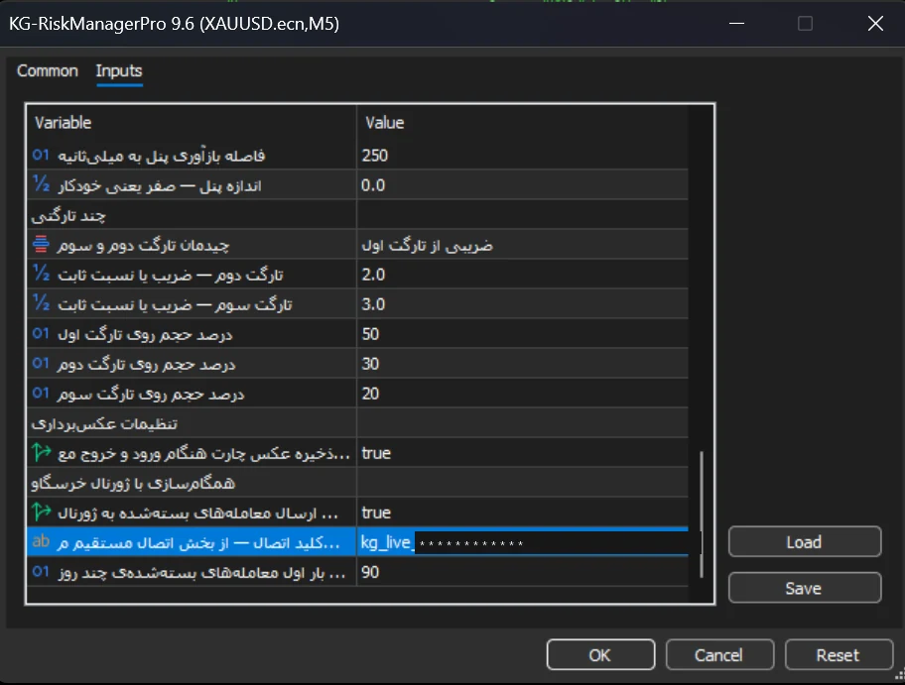This screenshot has width=905, height=685.
Task: Click the value cell 250
Action: [523, 155]
